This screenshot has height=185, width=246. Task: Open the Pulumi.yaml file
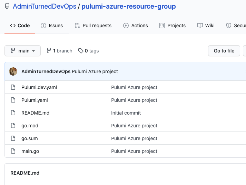35,100
